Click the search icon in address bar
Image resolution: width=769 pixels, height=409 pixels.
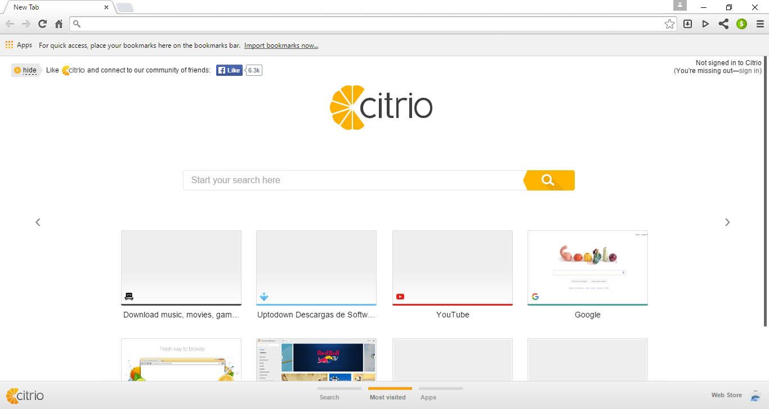77,24
